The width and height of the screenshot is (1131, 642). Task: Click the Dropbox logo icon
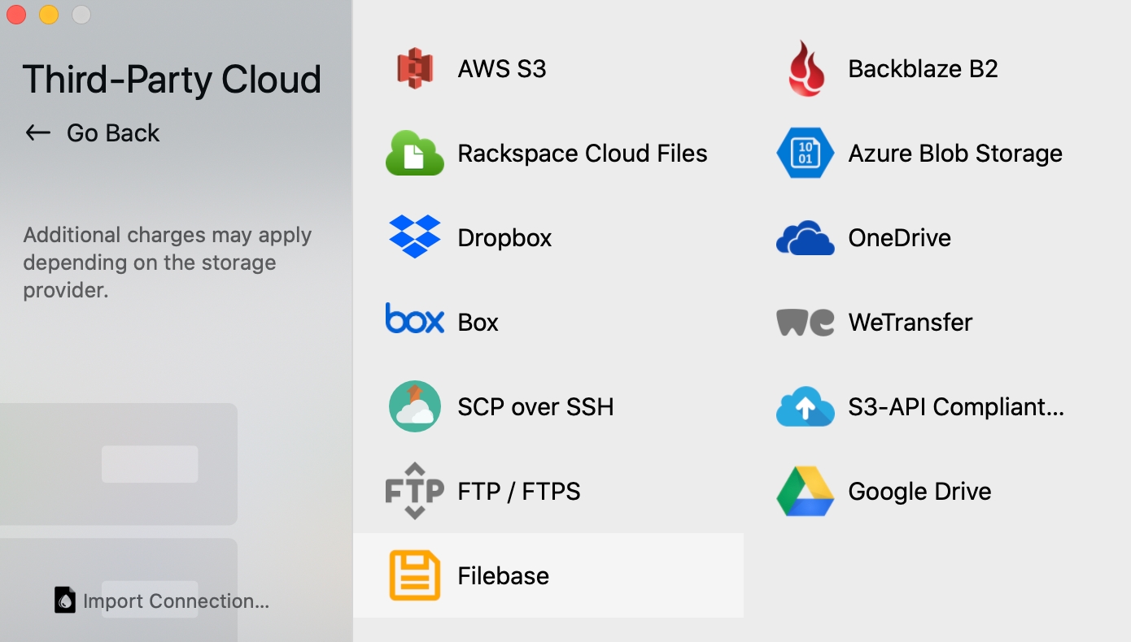click(414, 237)
